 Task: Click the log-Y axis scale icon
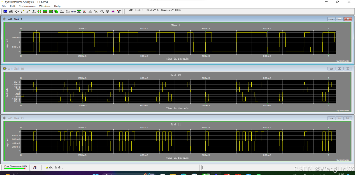(68, 11)
